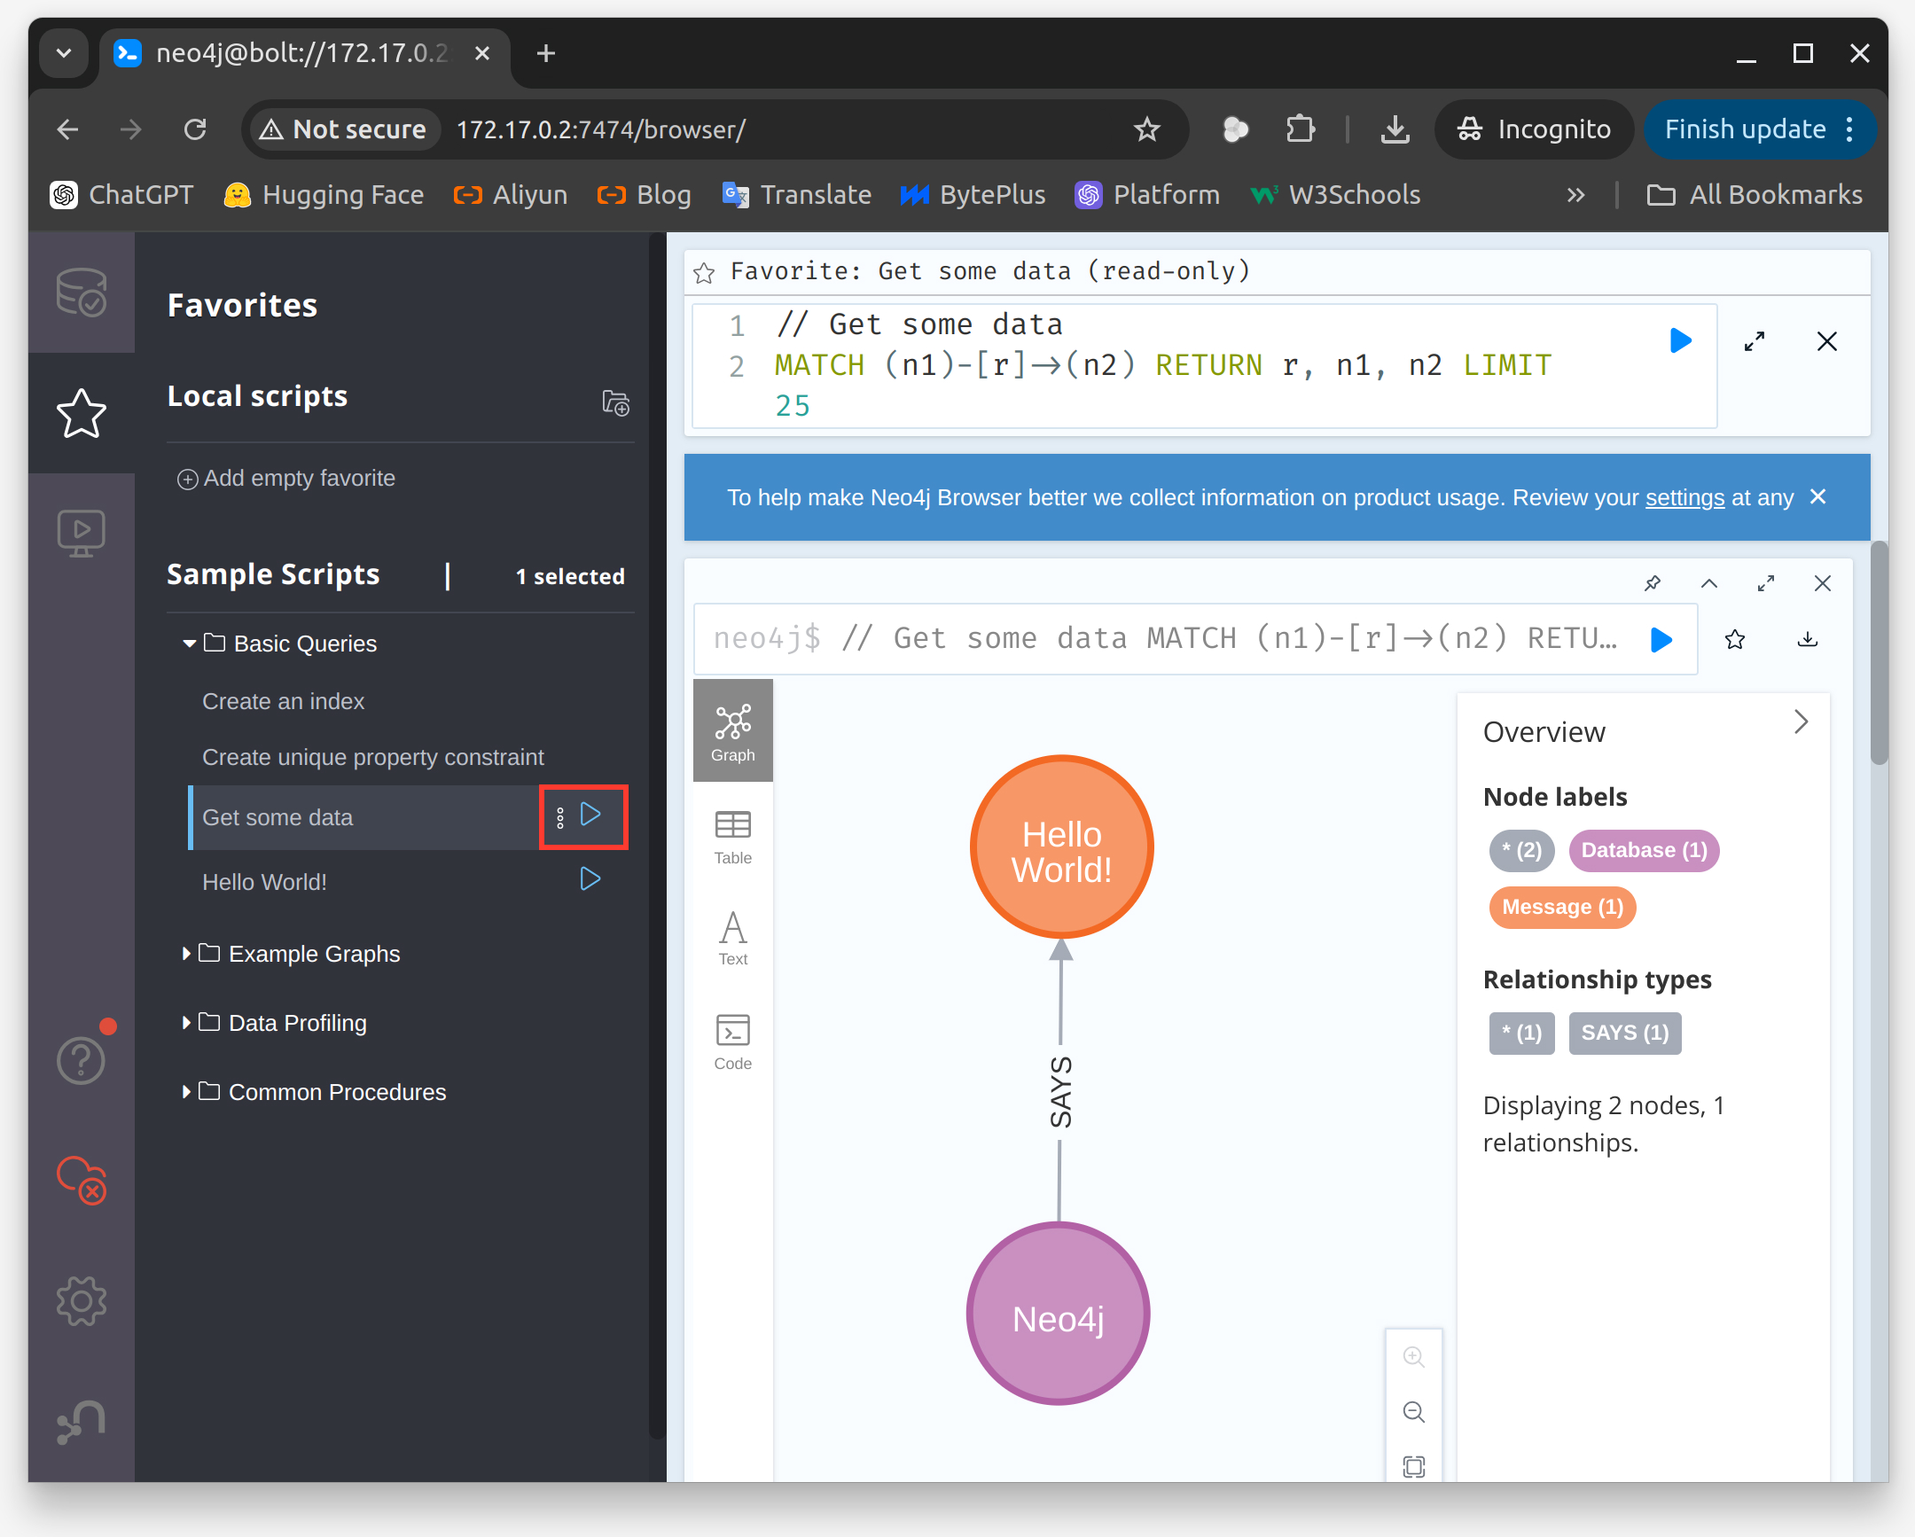
Task: Select the Neo4j graph node
Action: [x=1058, y=1315]
